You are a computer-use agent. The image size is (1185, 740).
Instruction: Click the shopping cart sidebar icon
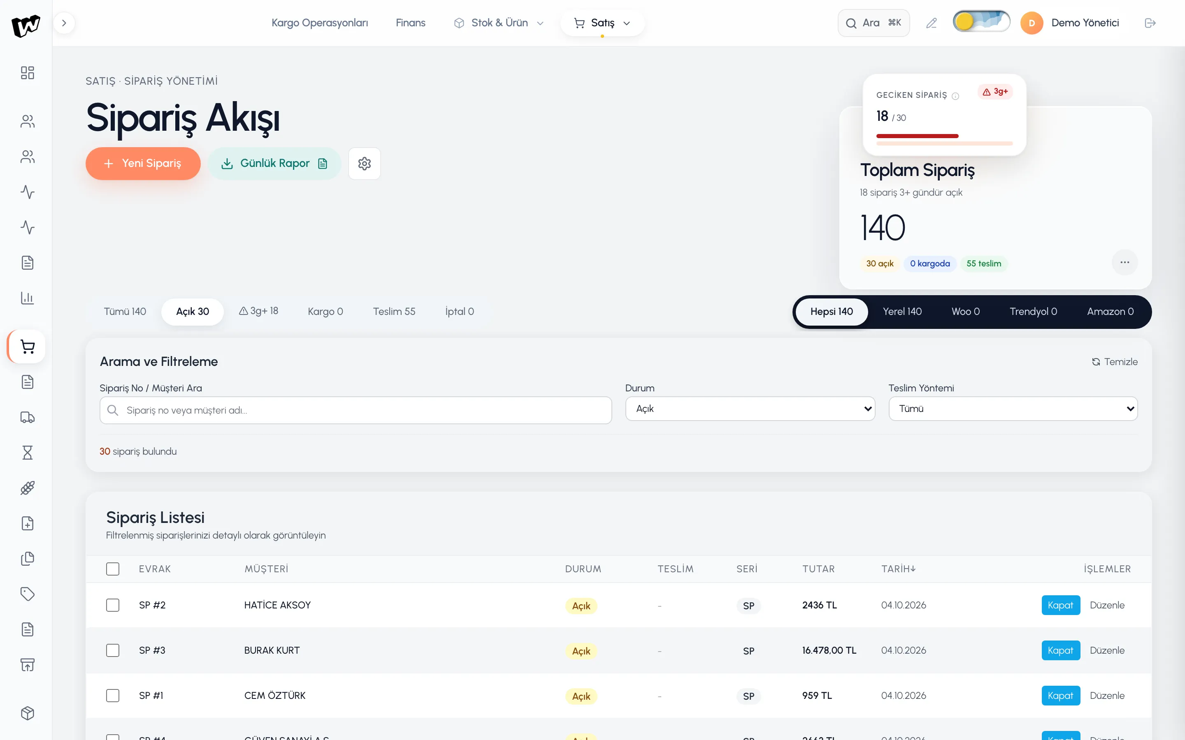coord(28,347)
